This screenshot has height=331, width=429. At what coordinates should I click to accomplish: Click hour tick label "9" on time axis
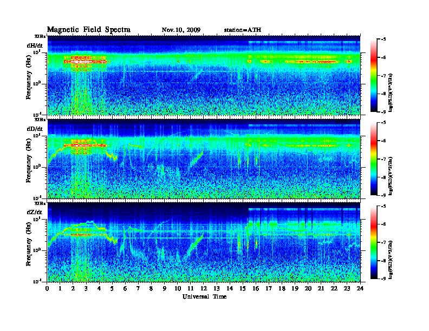pos(165,288)
